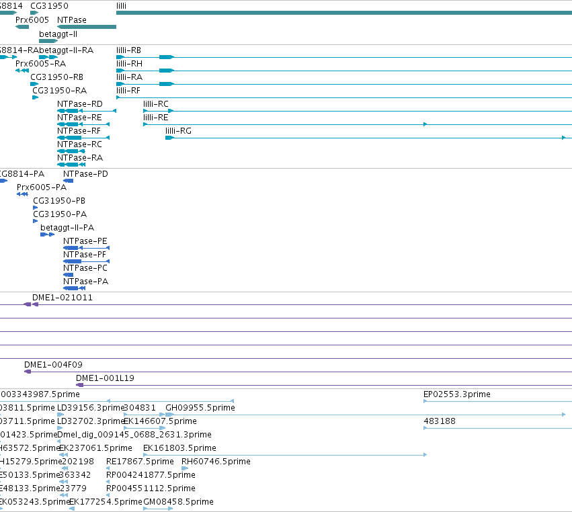
Task: Click the CG31950-RA transcript label
Action: tap(59, 91)
